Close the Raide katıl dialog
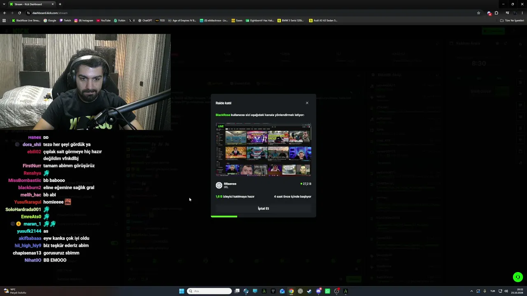 tap(307, 103)
